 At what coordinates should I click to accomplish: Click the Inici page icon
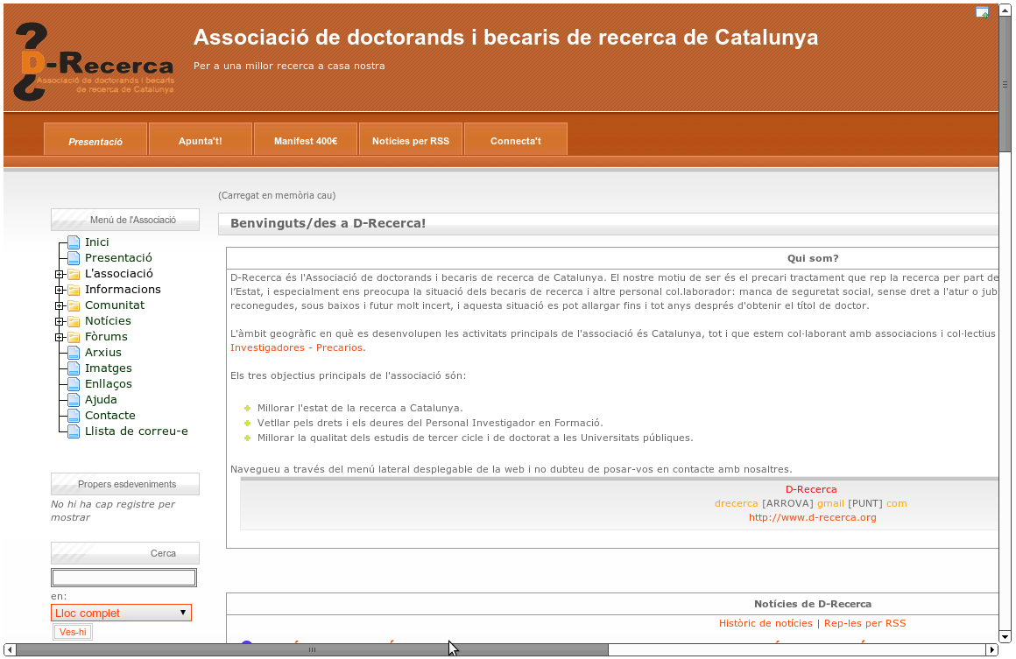tap(74, 242)
